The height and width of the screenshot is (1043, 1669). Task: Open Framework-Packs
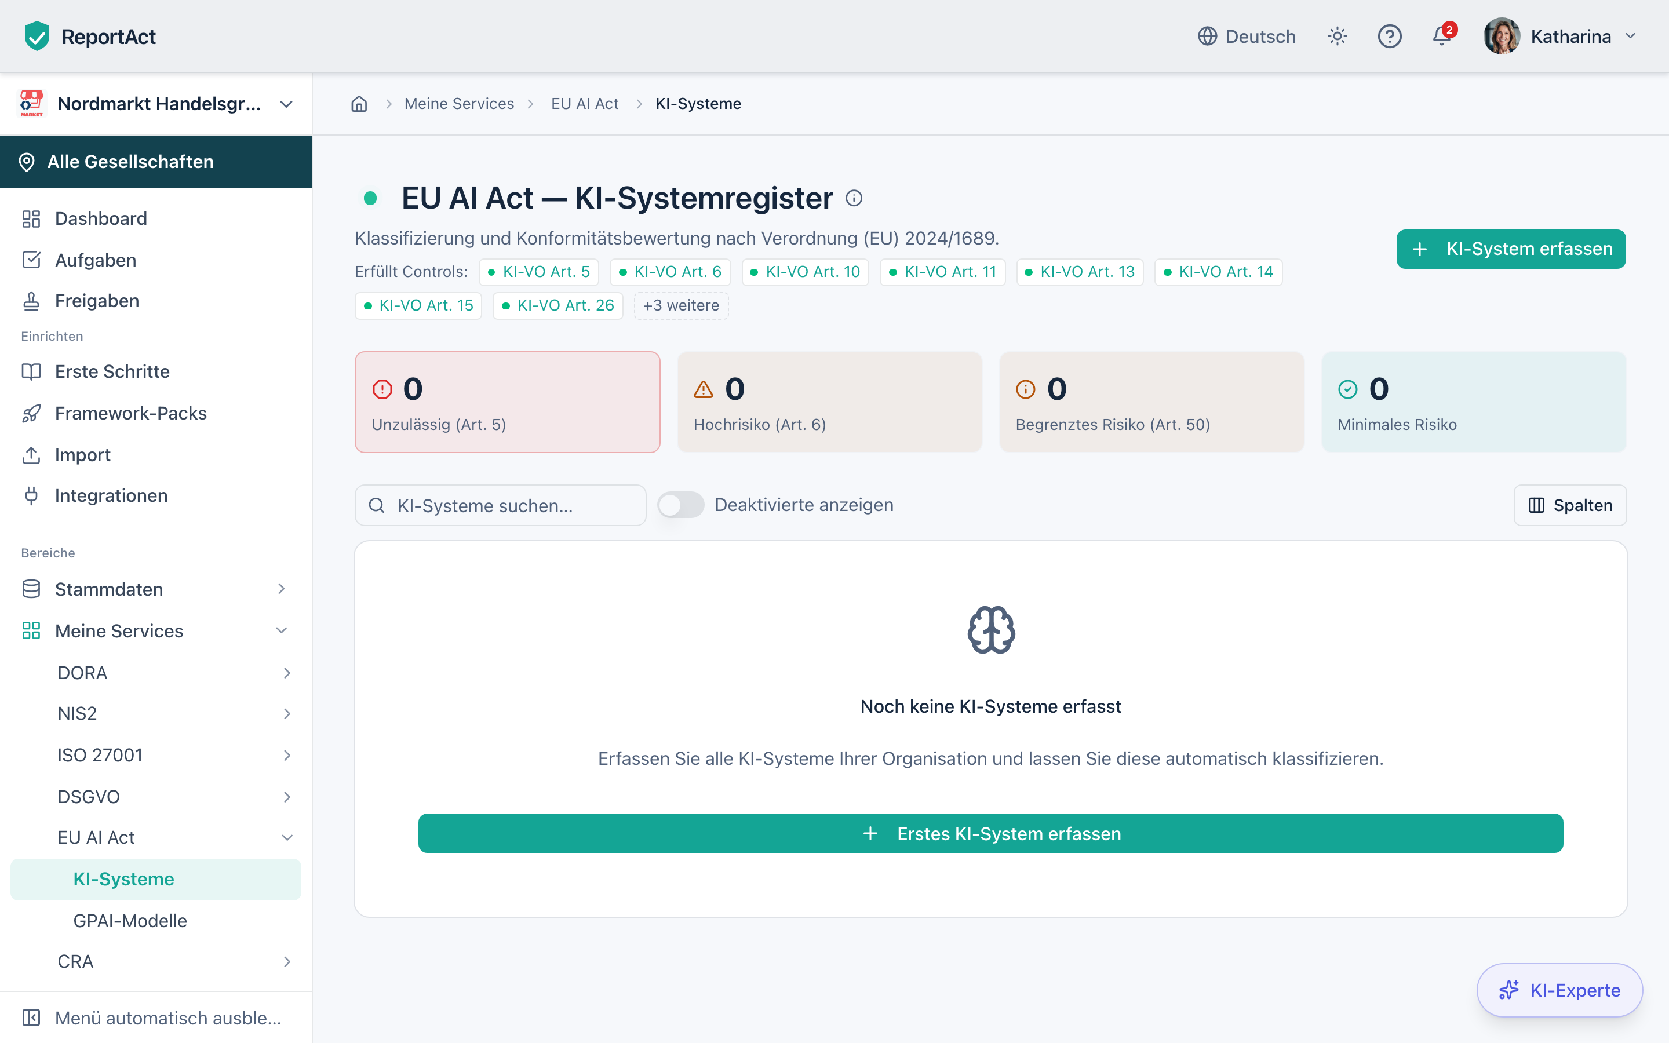(156, 413)
